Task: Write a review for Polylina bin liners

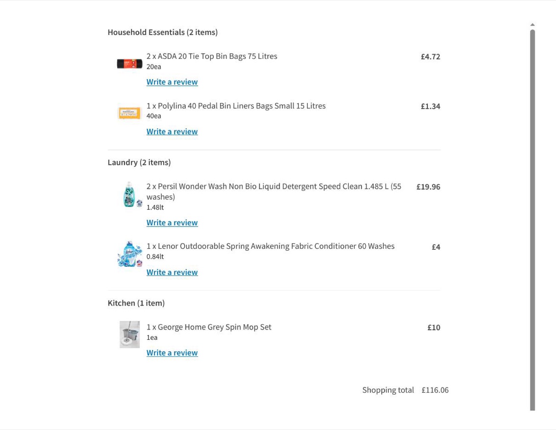Action: click(172, 132)
